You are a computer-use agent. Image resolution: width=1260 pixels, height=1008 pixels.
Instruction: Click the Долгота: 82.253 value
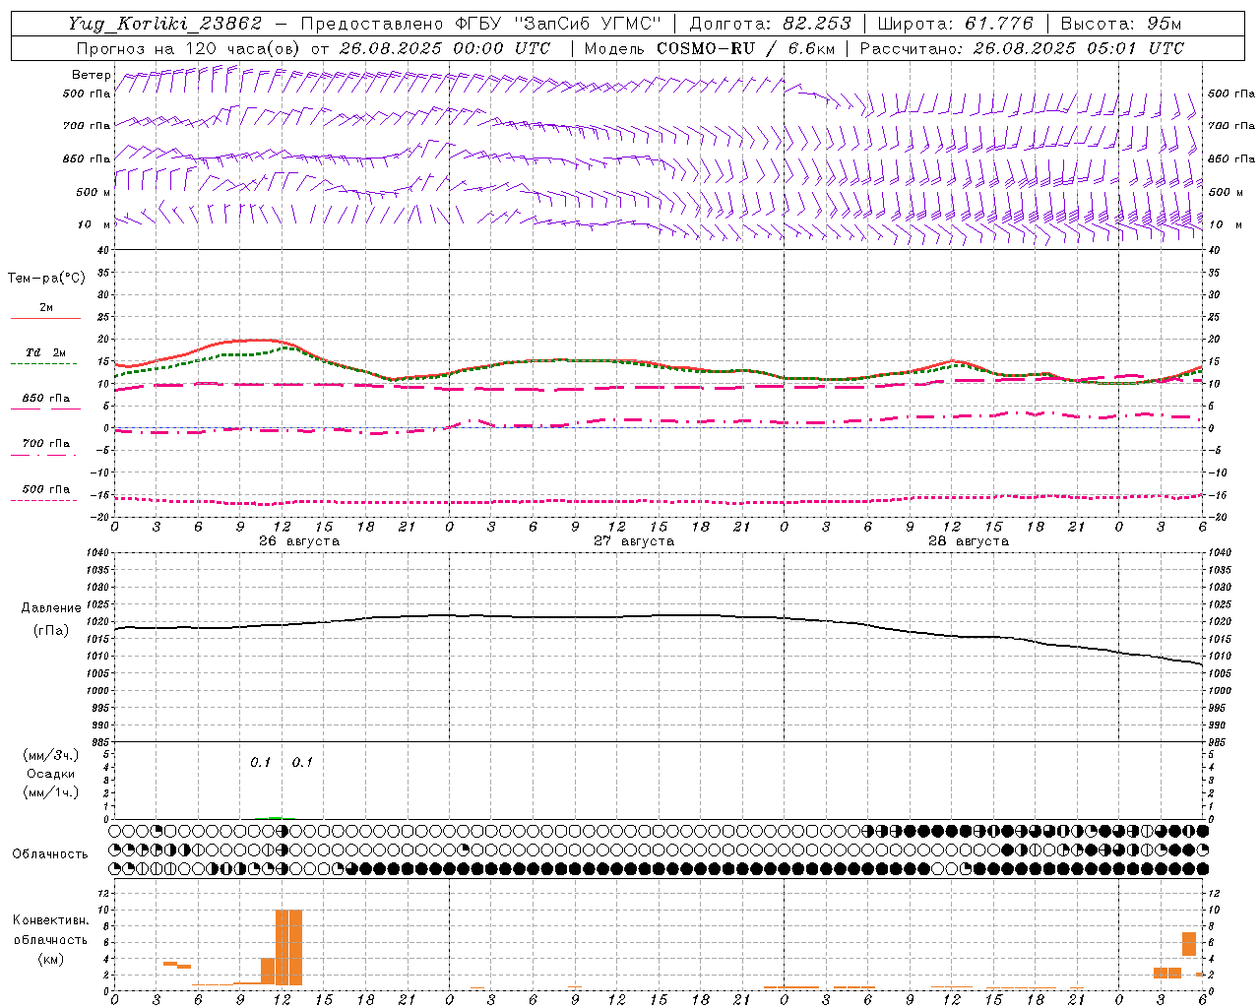coord(770,24)
